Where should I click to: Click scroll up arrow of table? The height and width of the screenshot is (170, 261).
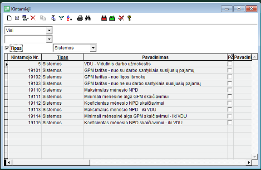click(x=255, y=57)
